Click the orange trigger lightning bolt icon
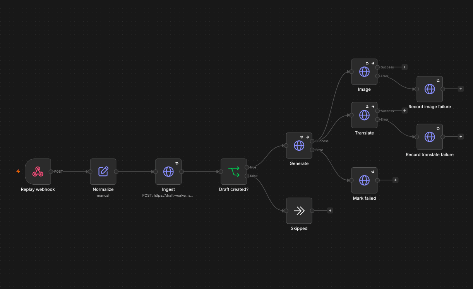The height and width of the screenshot is (289, 473). point(18,172)
